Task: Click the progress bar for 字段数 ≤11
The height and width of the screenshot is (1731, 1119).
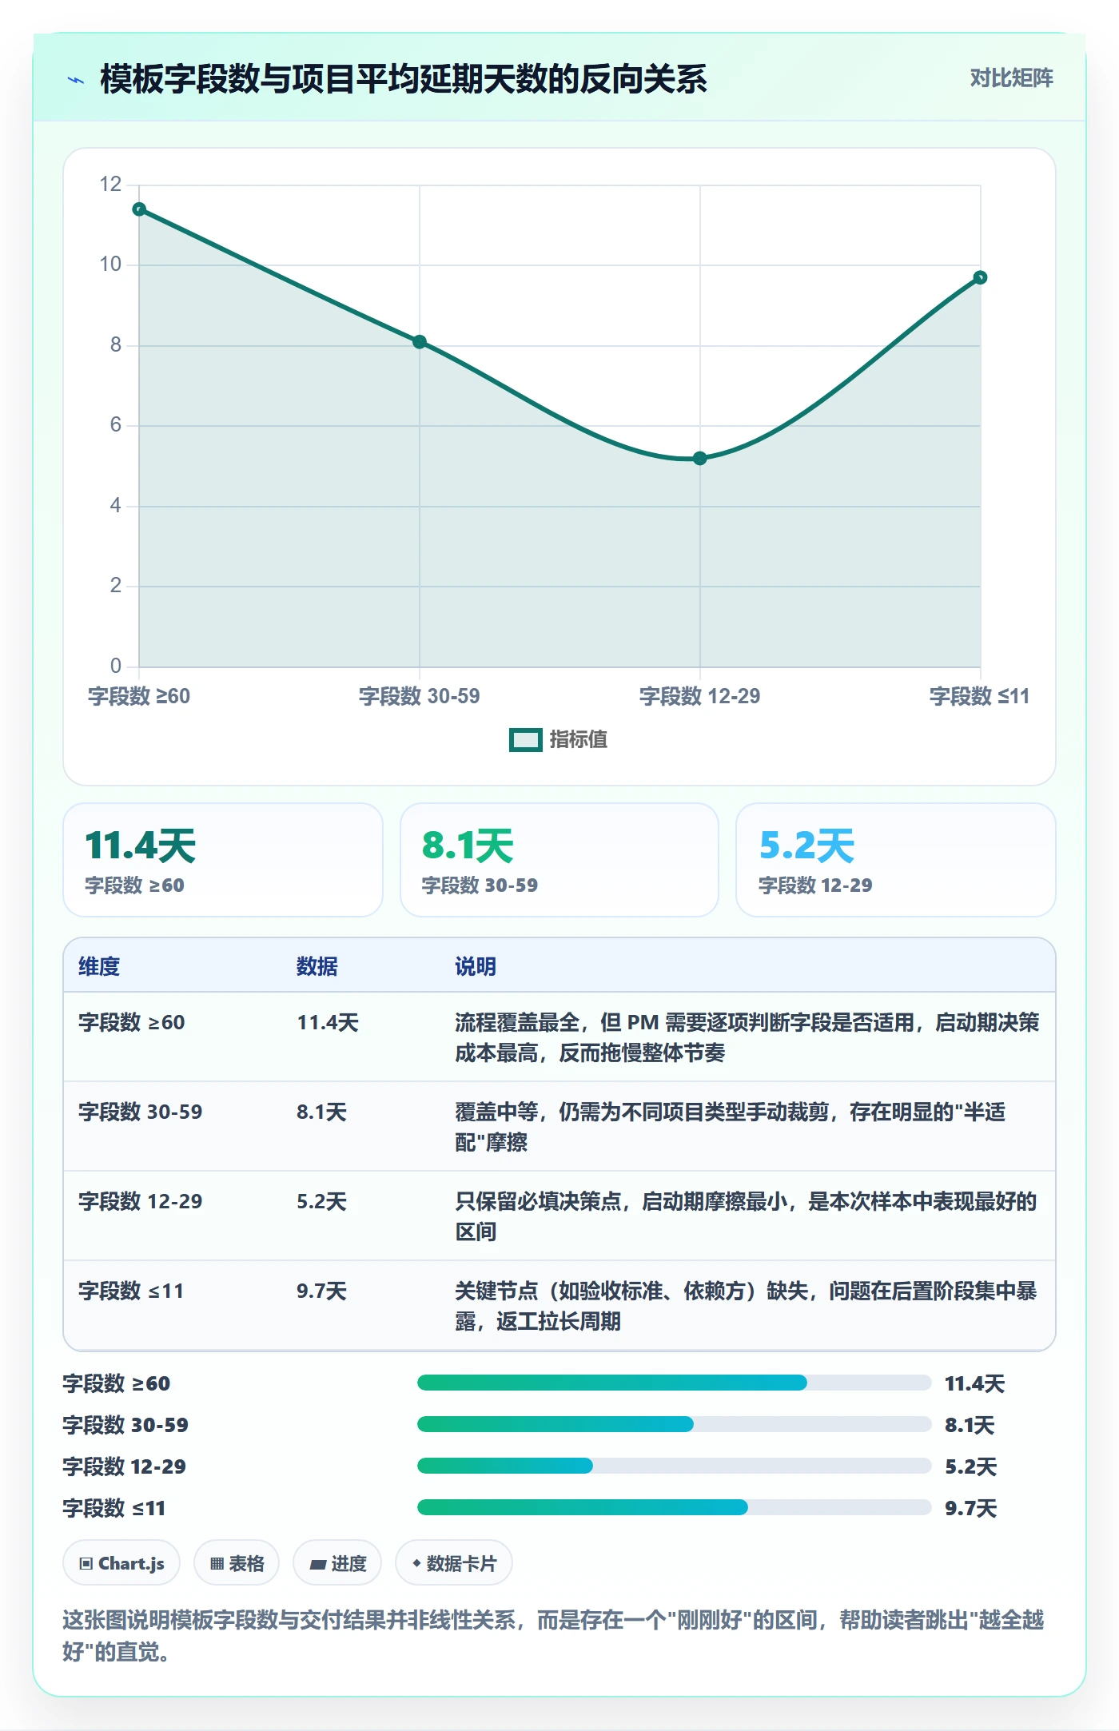Action: tap(674, 1507)
